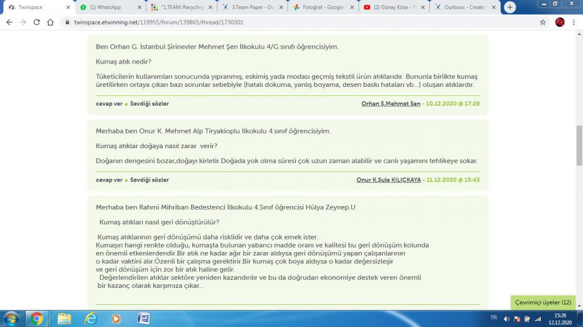Close the Twinspace tab
Viewport: 583px width, 327px height.
tap(68, 7)
